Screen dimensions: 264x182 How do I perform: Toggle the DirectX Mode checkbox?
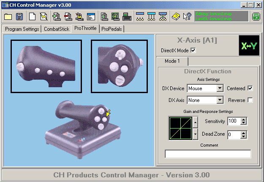coord(193,50)
